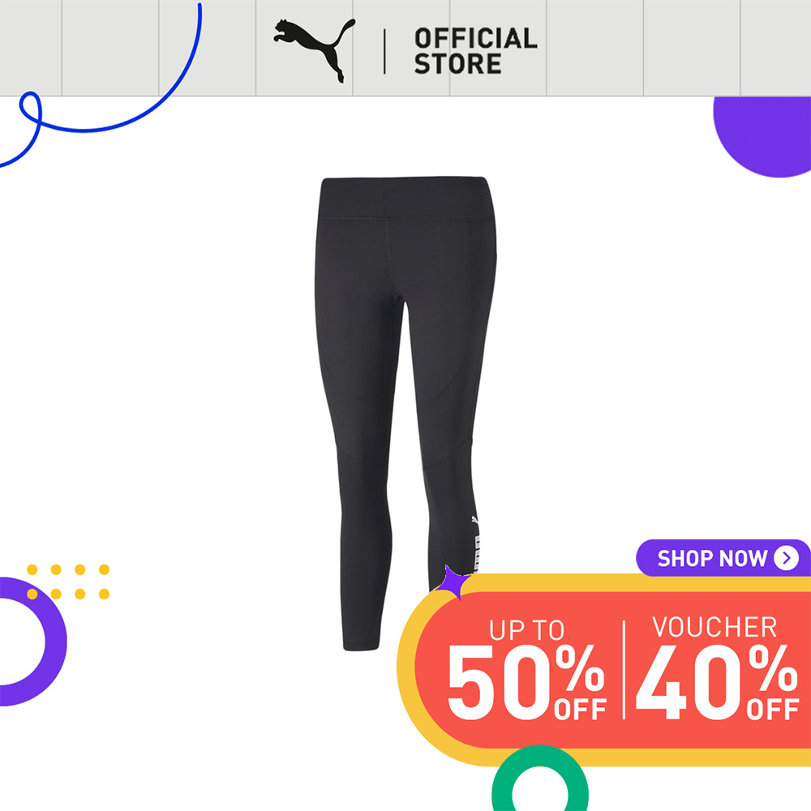This screenshot has height=811, width=811.
Task: Click the arrow circle in Shop Now
Action: 786,558
